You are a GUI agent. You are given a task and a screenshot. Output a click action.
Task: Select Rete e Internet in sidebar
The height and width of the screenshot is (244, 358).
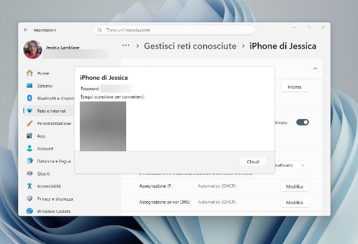52,111
